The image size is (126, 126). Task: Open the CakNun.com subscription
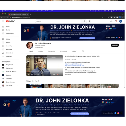click(10, 68)
